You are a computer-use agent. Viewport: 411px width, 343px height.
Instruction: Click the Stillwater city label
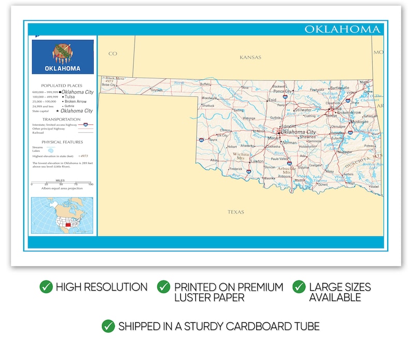(303, 110)
